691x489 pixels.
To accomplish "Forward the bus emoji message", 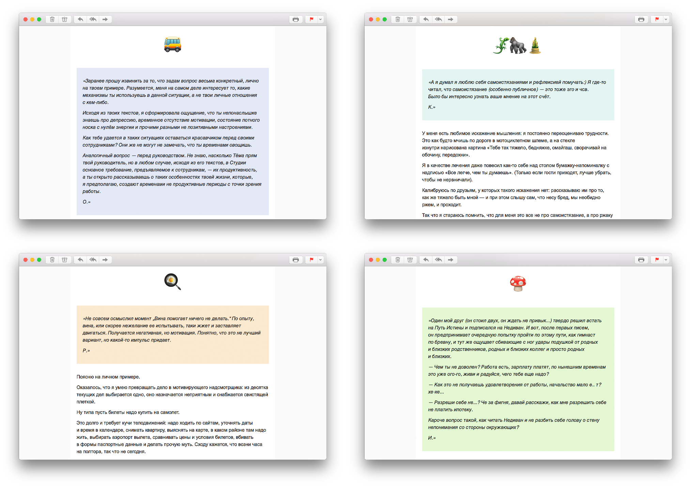I will pyautogui.click(x=105, y=19).
